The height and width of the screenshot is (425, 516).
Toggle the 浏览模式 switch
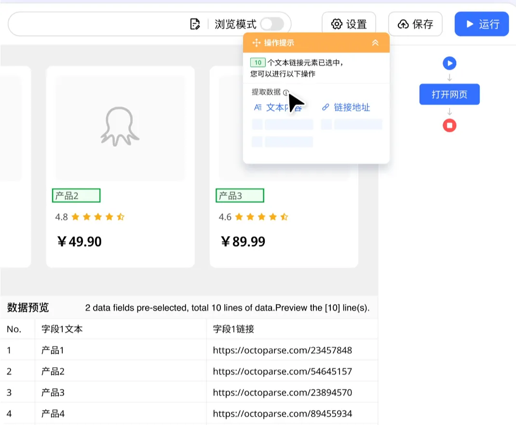[x=272, y=24]
